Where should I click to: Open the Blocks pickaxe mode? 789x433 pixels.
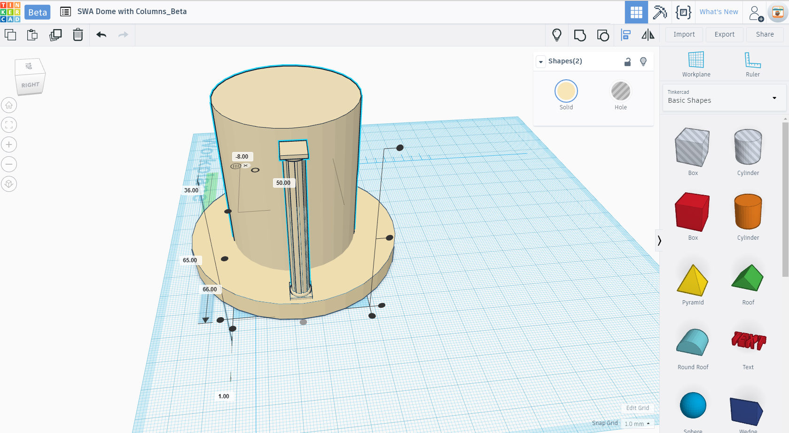point(660,12)
